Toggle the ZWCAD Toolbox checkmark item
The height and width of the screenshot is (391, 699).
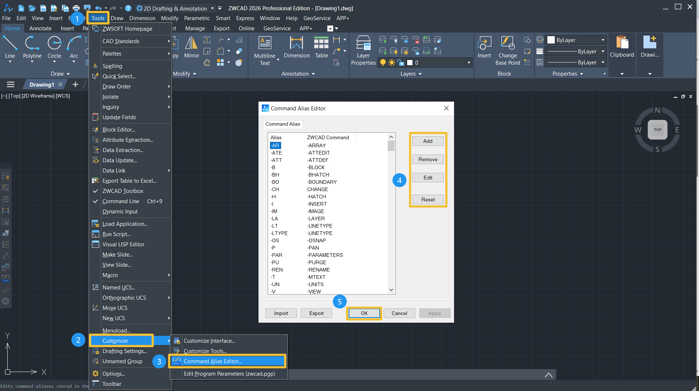pyautogui.click(x=123, y=191)
